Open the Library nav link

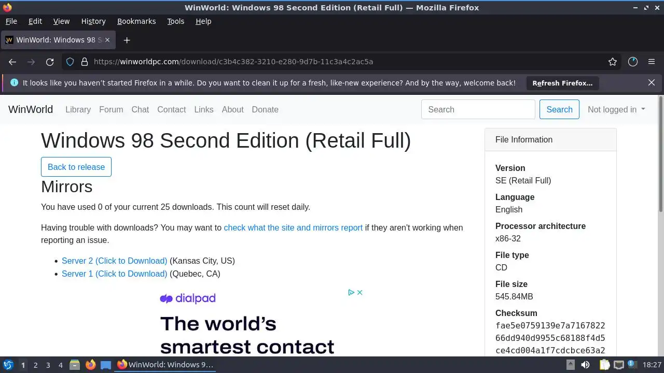click(x=78, y=109)
